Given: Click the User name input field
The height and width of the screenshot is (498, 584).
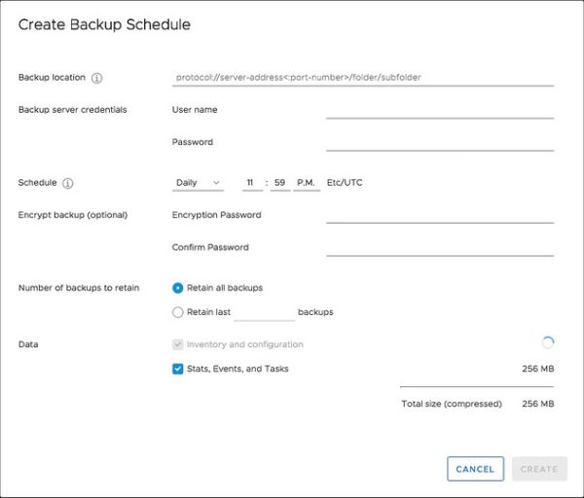Looking at the screenshot, I should (x=440, y=110).
